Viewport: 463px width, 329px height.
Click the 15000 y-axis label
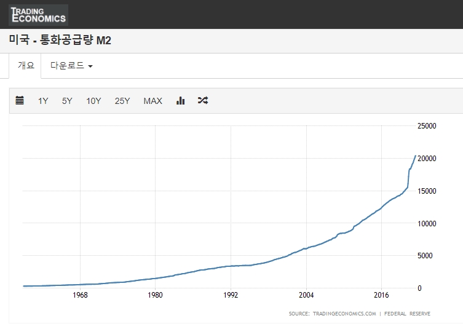pos(427,191)
